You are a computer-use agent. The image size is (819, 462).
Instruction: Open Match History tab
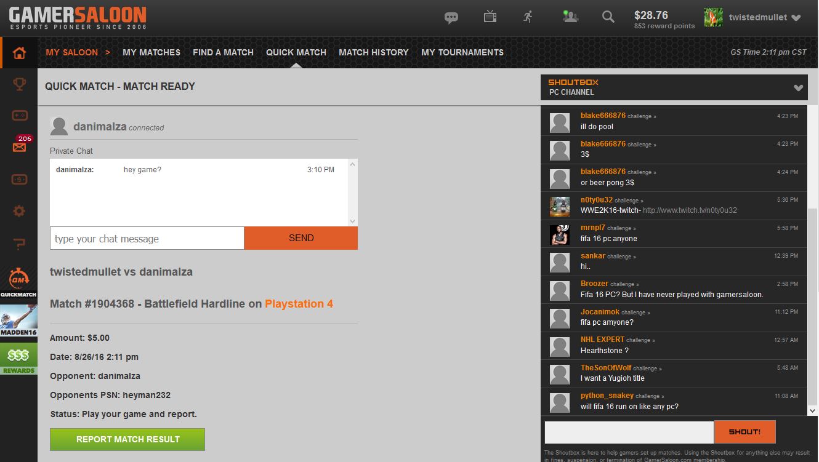(x=374, y=52)
